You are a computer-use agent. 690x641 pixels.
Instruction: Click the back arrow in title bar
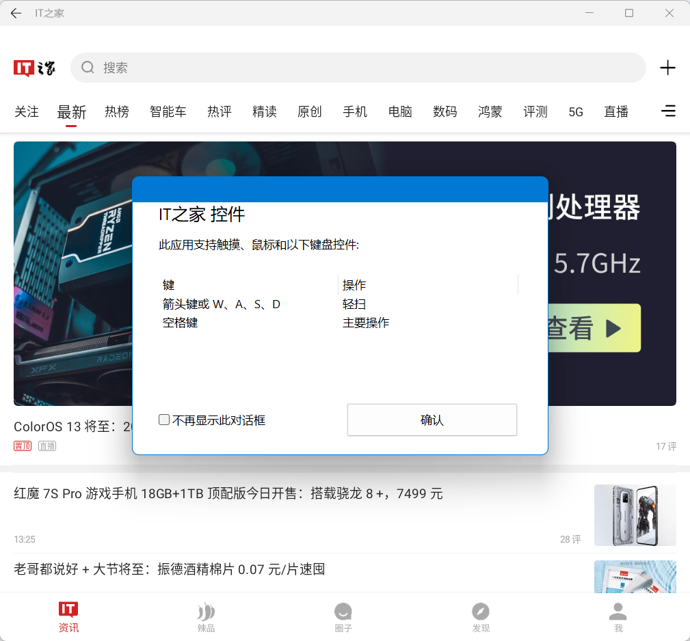coord(16,13)
